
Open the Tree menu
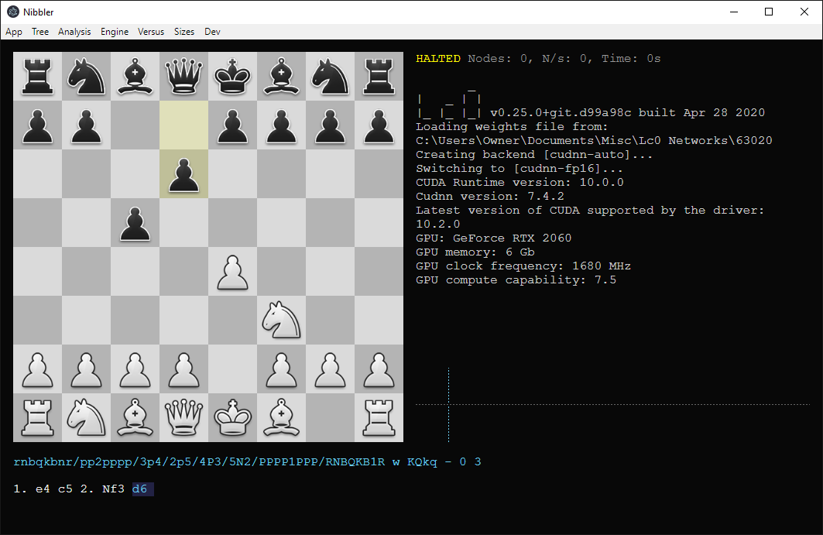click(39, 32)
